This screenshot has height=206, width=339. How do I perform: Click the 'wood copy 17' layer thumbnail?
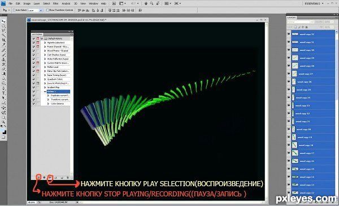[295, 153]
